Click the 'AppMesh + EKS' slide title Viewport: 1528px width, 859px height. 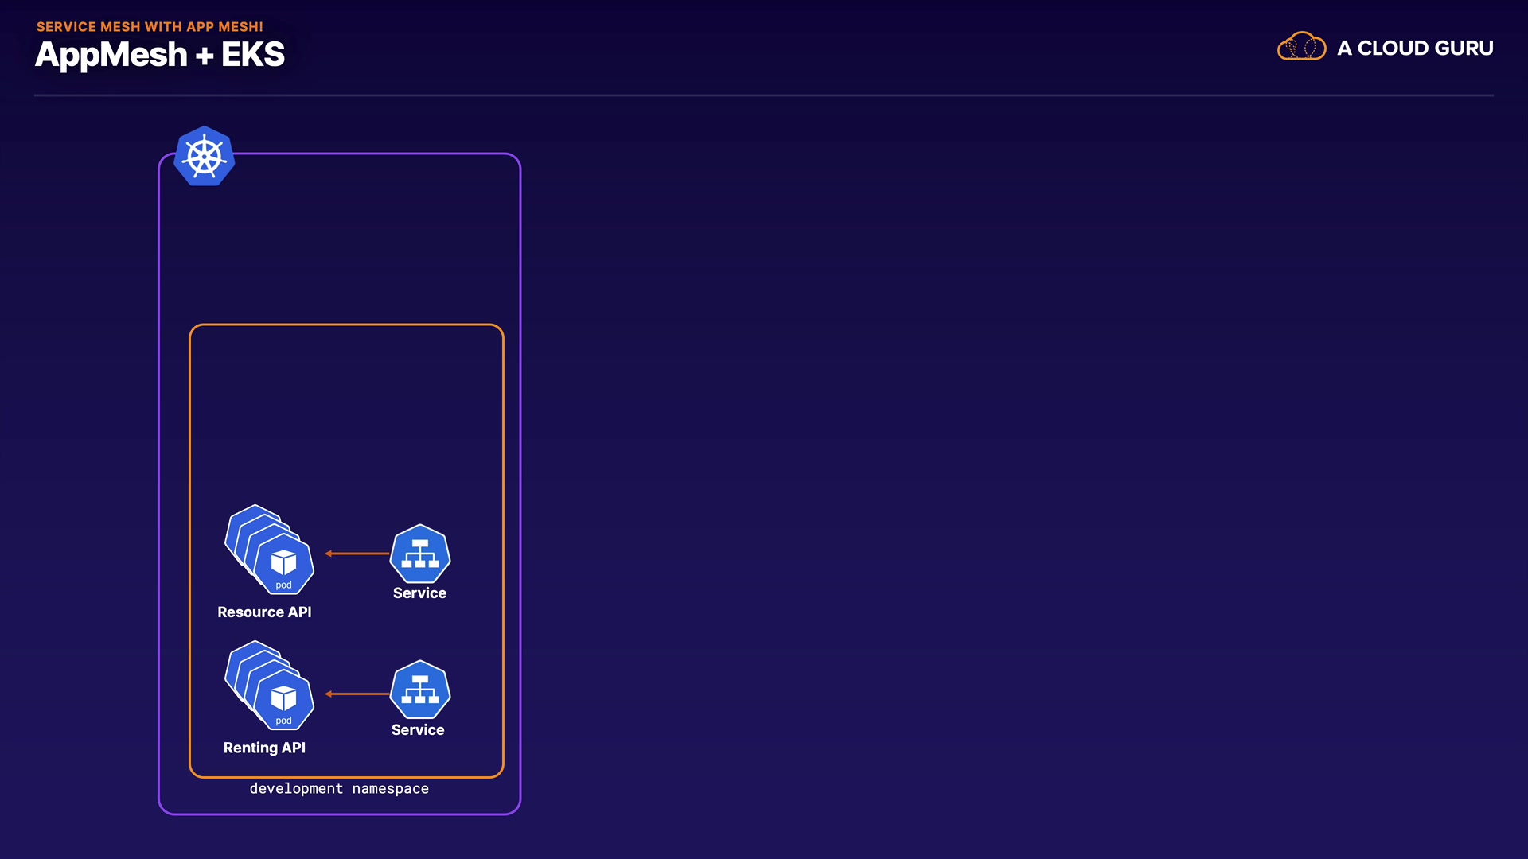pyautogui.click(x=160, y=55)
